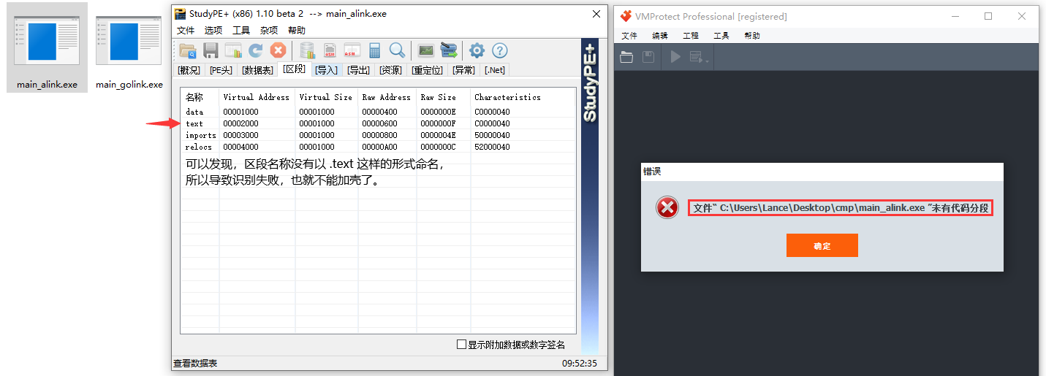Maximize the VMProtect Professional window
This screenshot has height=376, width=1046.
coord(988,16)
